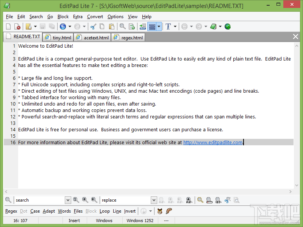Click the Replace All icon

(x=189, y=200)
